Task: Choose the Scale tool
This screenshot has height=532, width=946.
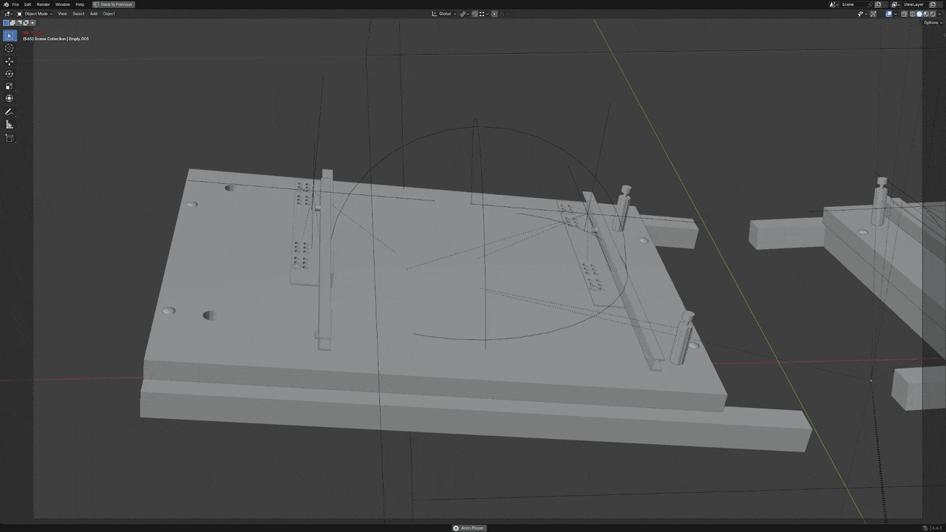Action: coord(10,86)
